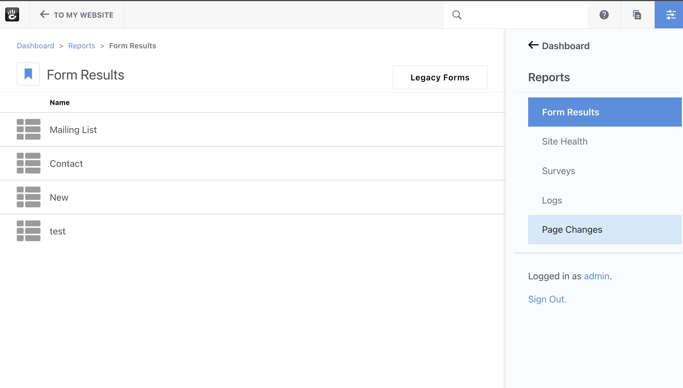The image size is (683, 388).
Task: Click the pages/copy icon in the toolbar
Action: 637,15
